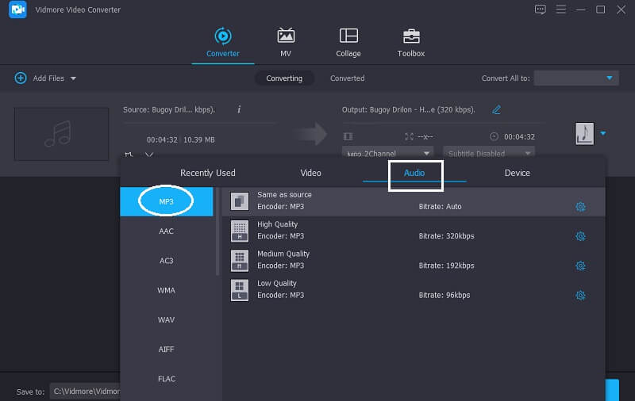Image resolution: width=635 pixels, height=401 pixels.
Task: Open settings for High Quality MP3 preset
Action: pyautogui.click(x=580, y=236)
